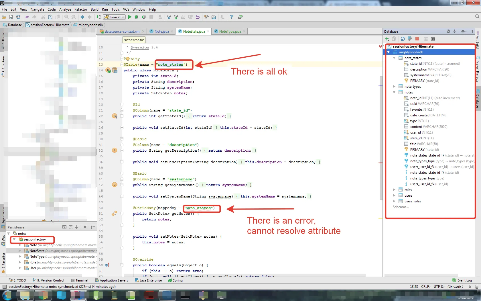Open the tomcat run configuration dropdown

pyautogui.click(x=115, y=17)
